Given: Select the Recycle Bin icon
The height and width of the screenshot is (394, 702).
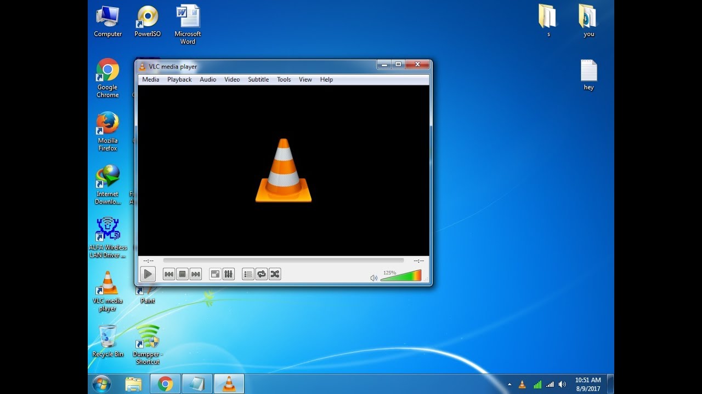Looking at the screenshot, I should [107, 340].
